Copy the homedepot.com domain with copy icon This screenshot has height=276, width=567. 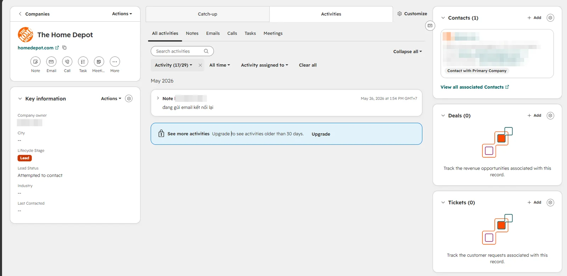(x=64, y=48)
